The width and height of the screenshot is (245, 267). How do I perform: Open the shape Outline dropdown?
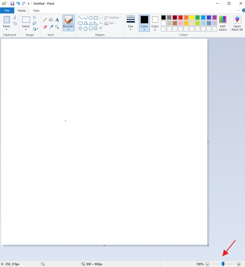pos(113,18)
